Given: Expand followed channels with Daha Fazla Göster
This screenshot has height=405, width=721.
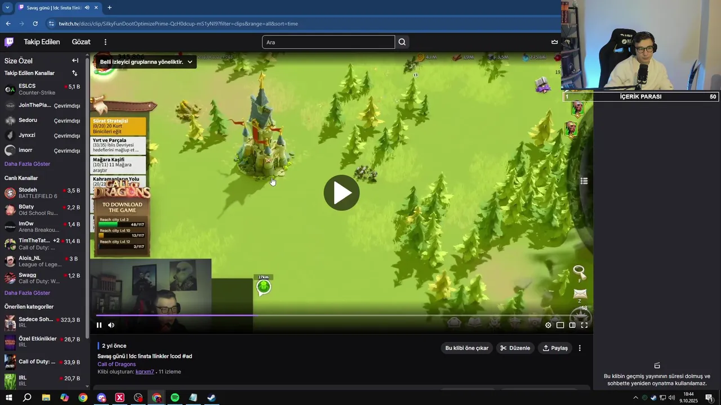Looking at the screenshot, I should (27, 164).
